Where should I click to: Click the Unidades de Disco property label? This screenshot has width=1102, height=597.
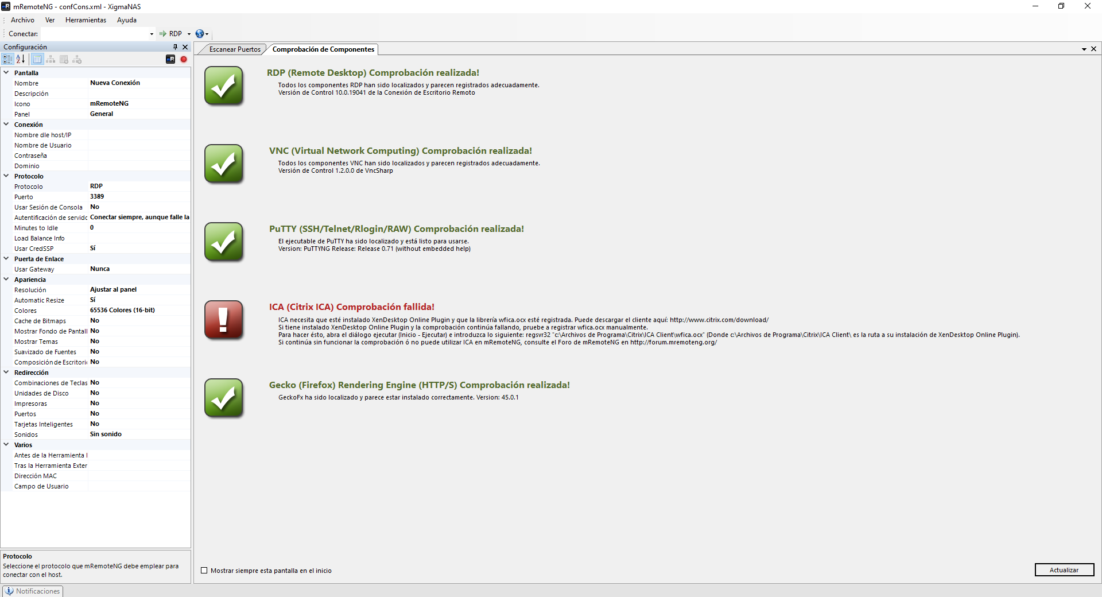pos(41,393)
